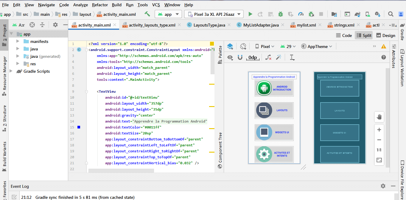This screenshot has height=200, width=406.
Task: Expand the Gradle Scripts node
Action: (x=11, y=71)
